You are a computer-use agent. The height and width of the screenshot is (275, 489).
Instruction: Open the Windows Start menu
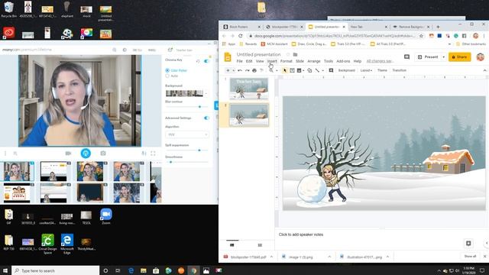pyautogui.click(x=5, y=270)
